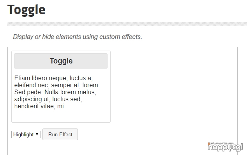
Task: Click the web programming group tagline
Action: (222, 143)
